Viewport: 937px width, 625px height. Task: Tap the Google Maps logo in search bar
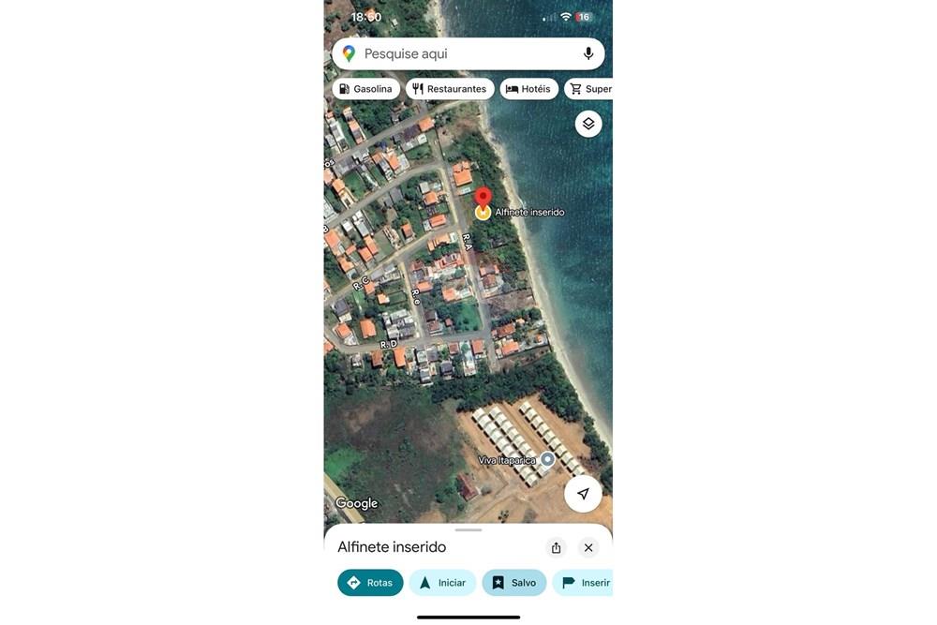pyautogui.click(x=349, y=53)
